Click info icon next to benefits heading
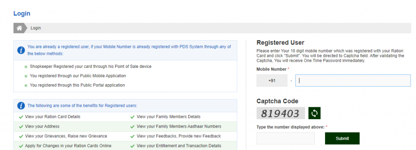The image size is (416, 150). click(x=21, y=106)
